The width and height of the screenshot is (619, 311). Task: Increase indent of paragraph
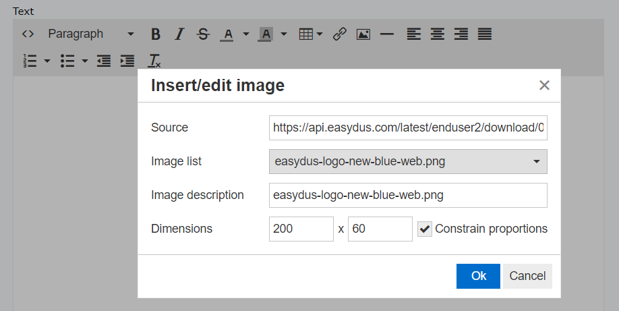tap(127, 61)
